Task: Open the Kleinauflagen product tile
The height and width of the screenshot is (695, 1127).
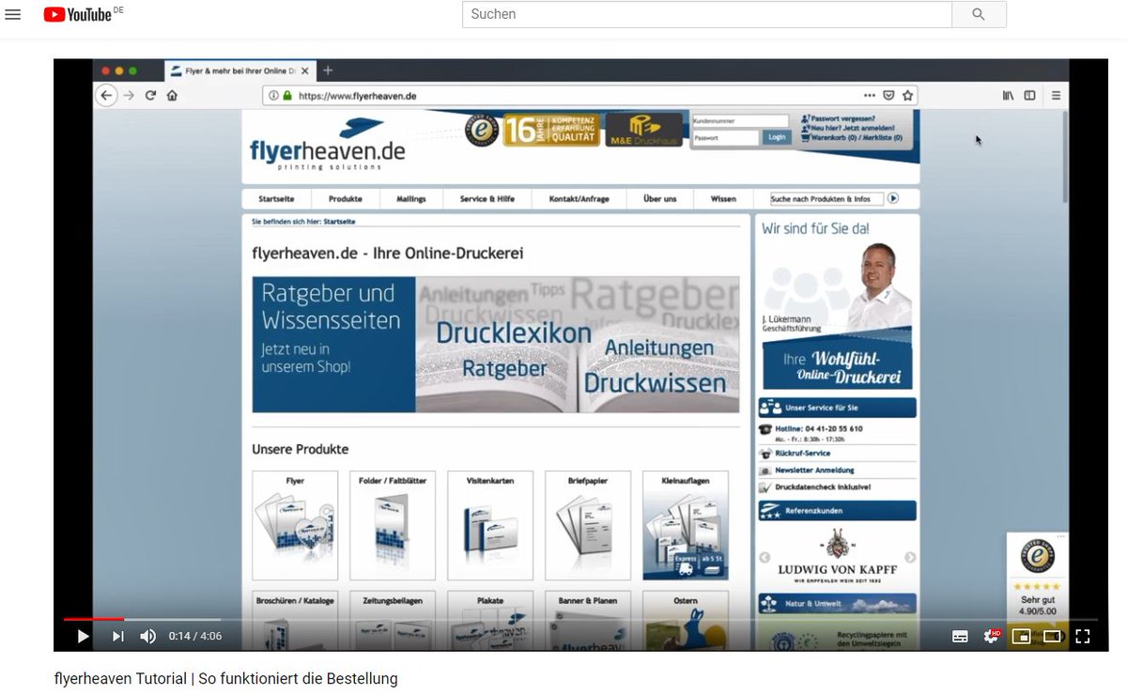Action: [x=686, y=526]
